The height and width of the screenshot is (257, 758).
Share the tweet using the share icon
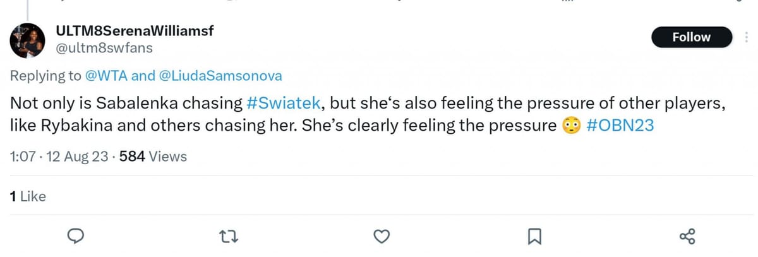tap(687, 236)
